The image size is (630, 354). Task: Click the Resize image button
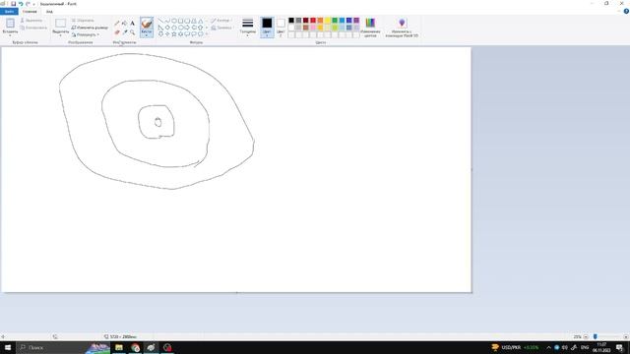click(90, 28)
